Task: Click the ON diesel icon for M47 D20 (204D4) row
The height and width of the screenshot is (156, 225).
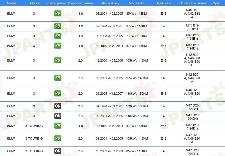Action: [58, 116]
